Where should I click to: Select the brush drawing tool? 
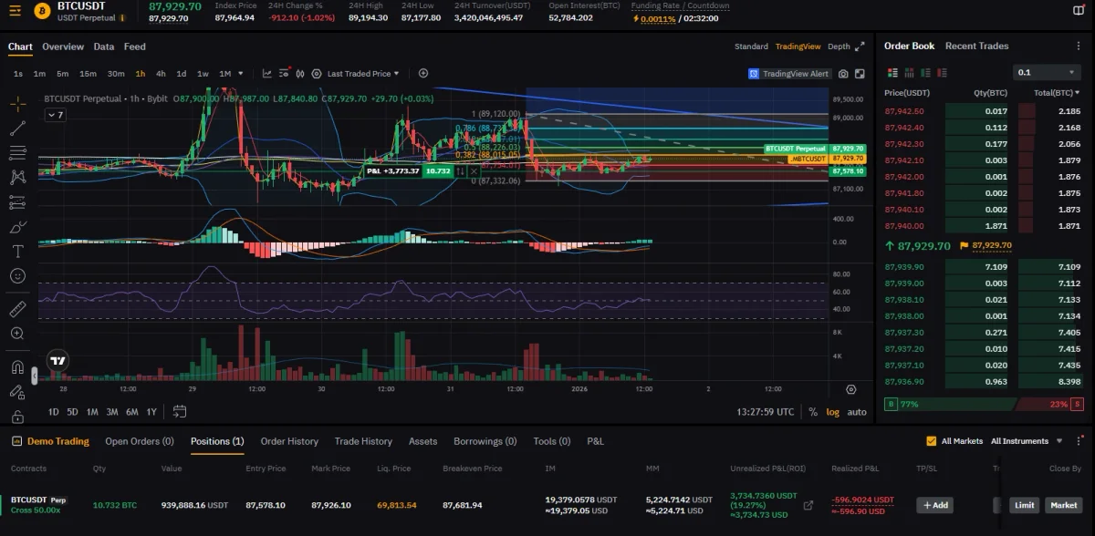tap(17, 227)
